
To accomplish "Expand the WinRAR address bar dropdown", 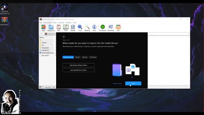I will click(189, 34).
